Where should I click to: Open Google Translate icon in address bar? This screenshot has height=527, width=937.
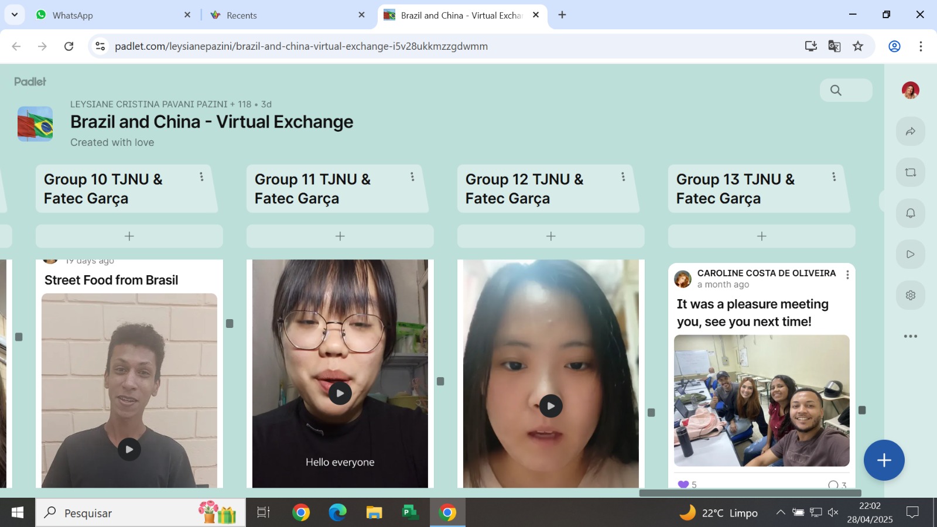835,46
